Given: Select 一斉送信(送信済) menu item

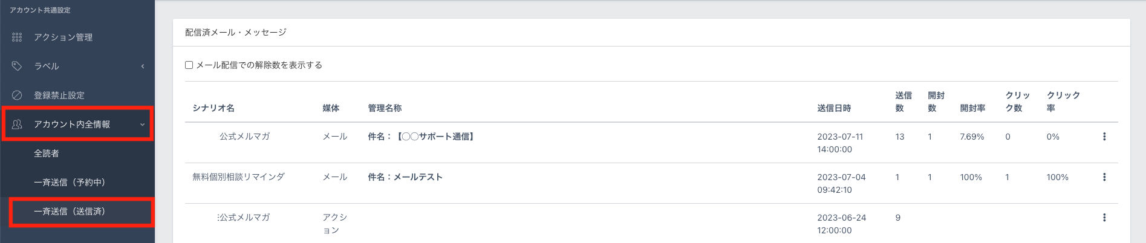Looking at the screenshot, I should 70,212.
